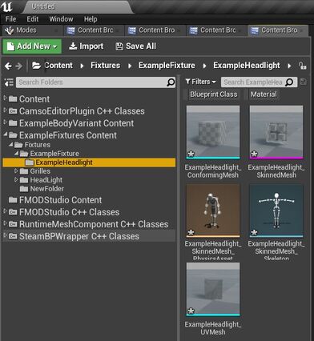Select RuntimeMeshComponent C++ Classes row
The image size is (314, 341).
[x=89, y=224]
